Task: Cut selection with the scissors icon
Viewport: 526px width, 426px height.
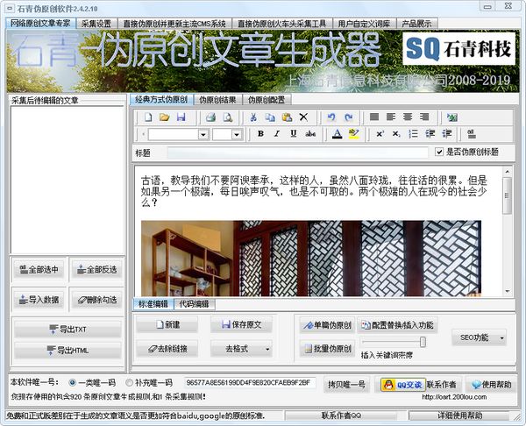Action: (x=253, y=117)
